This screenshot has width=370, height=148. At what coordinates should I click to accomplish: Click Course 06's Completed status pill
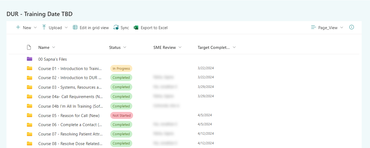tap(121, 124)
